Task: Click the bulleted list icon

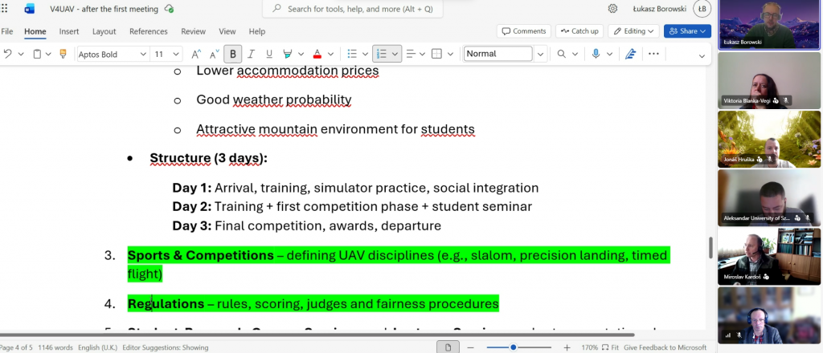Action: point(351,54)
